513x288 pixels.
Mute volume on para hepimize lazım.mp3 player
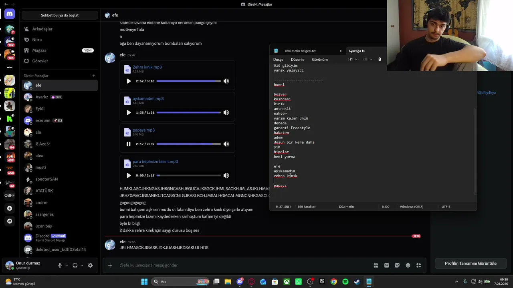tap(226, 175)
